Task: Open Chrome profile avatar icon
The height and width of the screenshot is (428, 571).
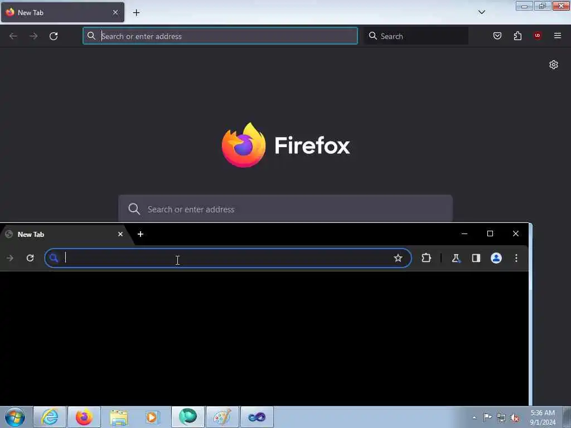Action: click(x=496, y=258)
